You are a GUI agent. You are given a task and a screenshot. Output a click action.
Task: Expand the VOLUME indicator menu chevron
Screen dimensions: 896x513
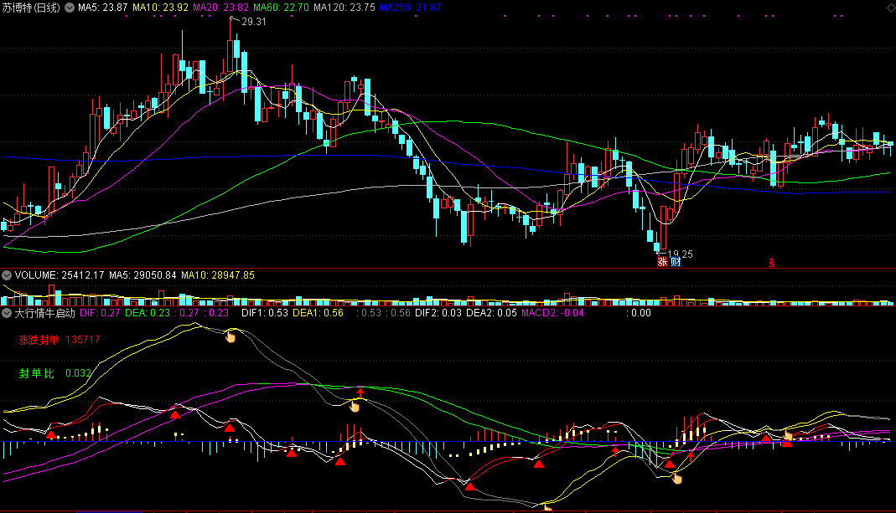[x=7, y=275]
